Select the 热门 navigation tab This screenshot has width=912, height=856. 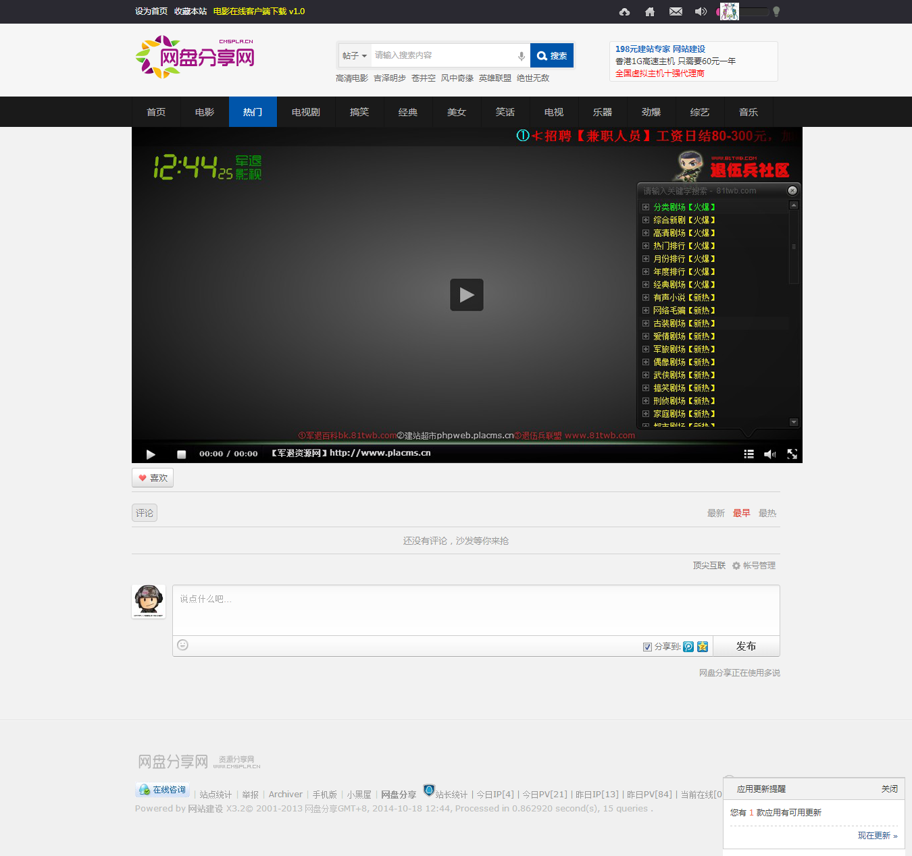(253, 112)
